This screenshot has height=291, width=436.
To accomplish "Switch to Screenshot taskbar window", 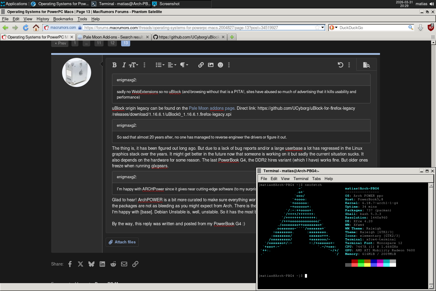I will tap(181, 4).
